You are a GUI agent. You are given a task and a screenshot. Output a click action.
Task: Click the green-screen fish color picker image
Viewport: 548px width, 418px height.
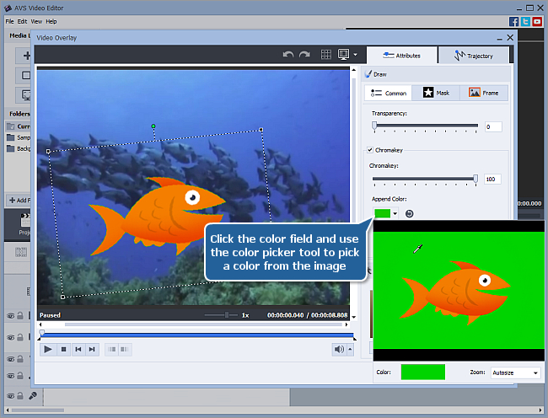coord(459,290)
